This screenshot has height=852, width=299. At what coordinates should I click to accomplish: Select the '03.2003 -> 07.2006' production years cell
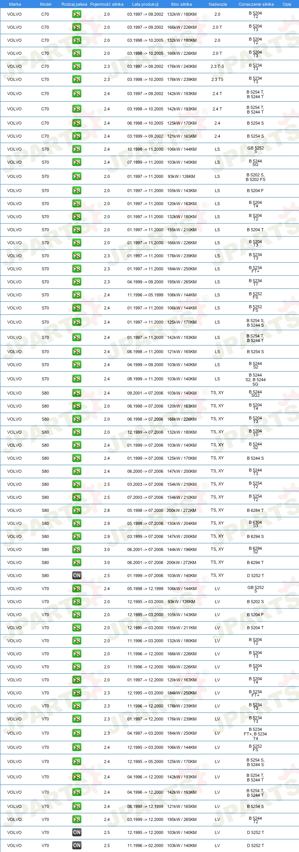click(x=145, y=484)
